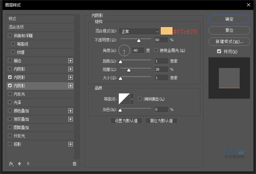Click the fx add effect icon
Screen dimensions: 256x174
(11, 164)
